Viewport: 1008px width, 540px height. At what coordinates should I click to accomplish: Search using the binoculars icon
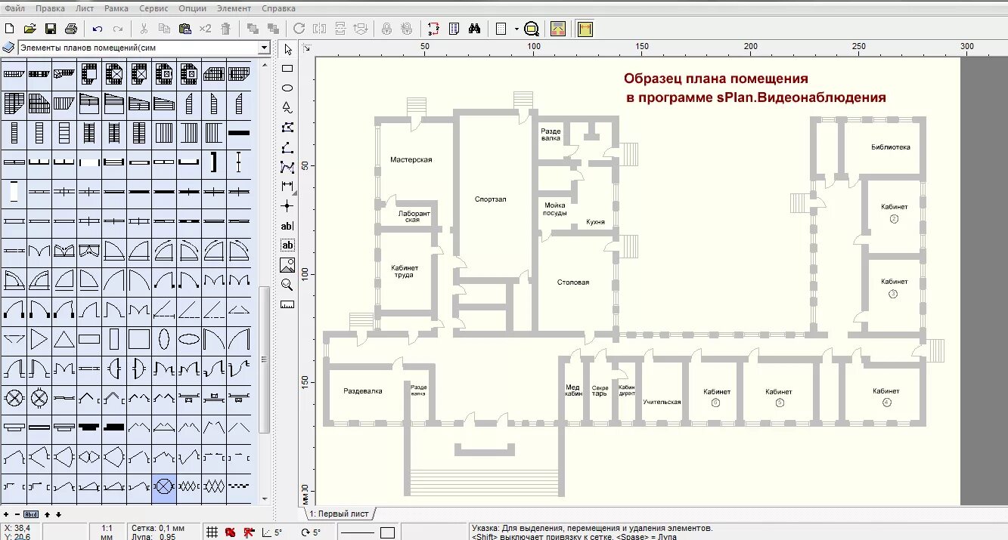point(474,29)
